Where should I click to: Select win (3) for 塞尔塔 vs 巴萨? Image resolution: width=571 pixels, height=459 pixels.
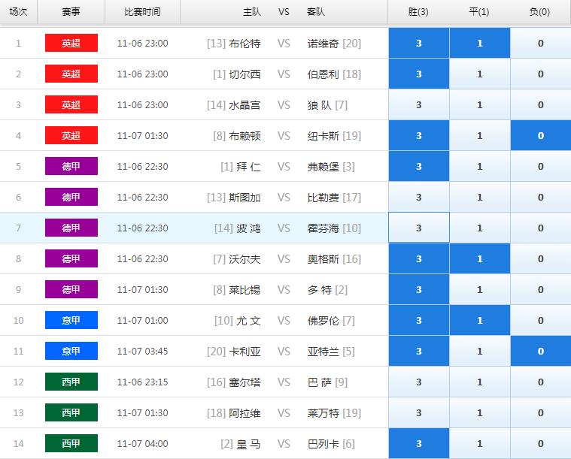coord(419,382)
